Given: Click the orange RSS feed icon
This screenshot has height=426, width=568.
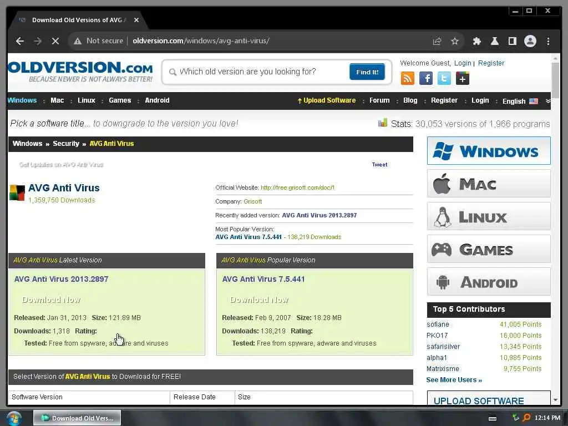Looking at the screenshot, I should pos(408,78).
